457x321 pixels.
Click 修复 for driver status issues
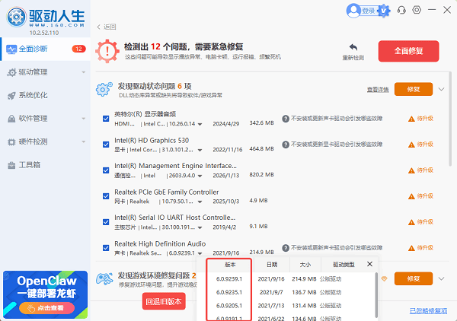[x=414, y=89]
